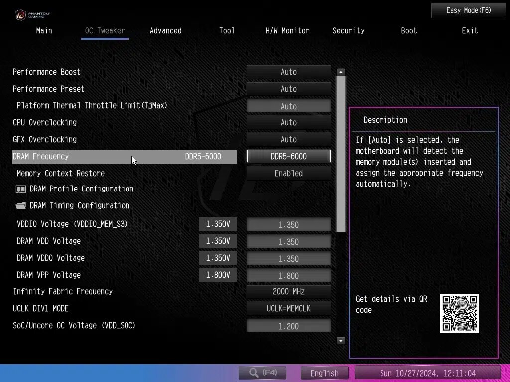Open DRAM Timing Configuration folder icon

(x=21, y=205)
